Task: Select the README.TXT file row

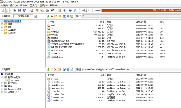Action: [x=56, y=54]
